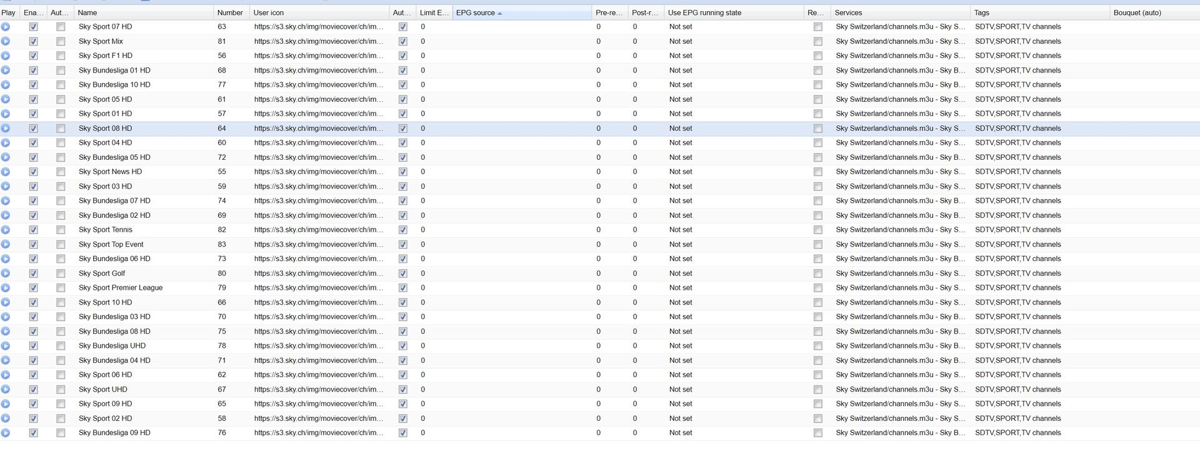The image size is (1200, 452).
Task: Play the Sky Sport F1 HD channel
Action: coord(6,56)
